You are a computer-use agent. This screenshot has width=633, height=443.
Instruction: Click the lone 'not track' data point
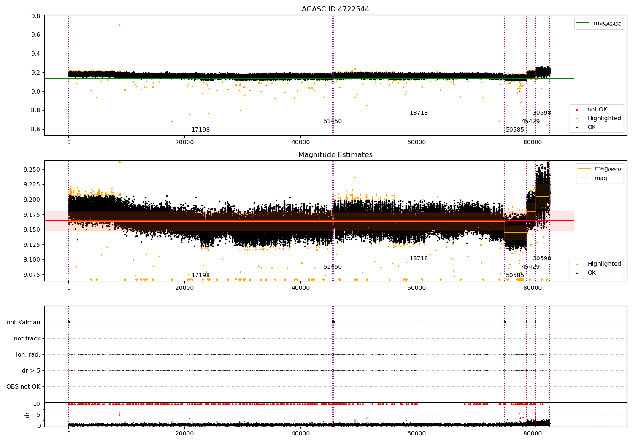pyautogui.click(x=244, y=338)
